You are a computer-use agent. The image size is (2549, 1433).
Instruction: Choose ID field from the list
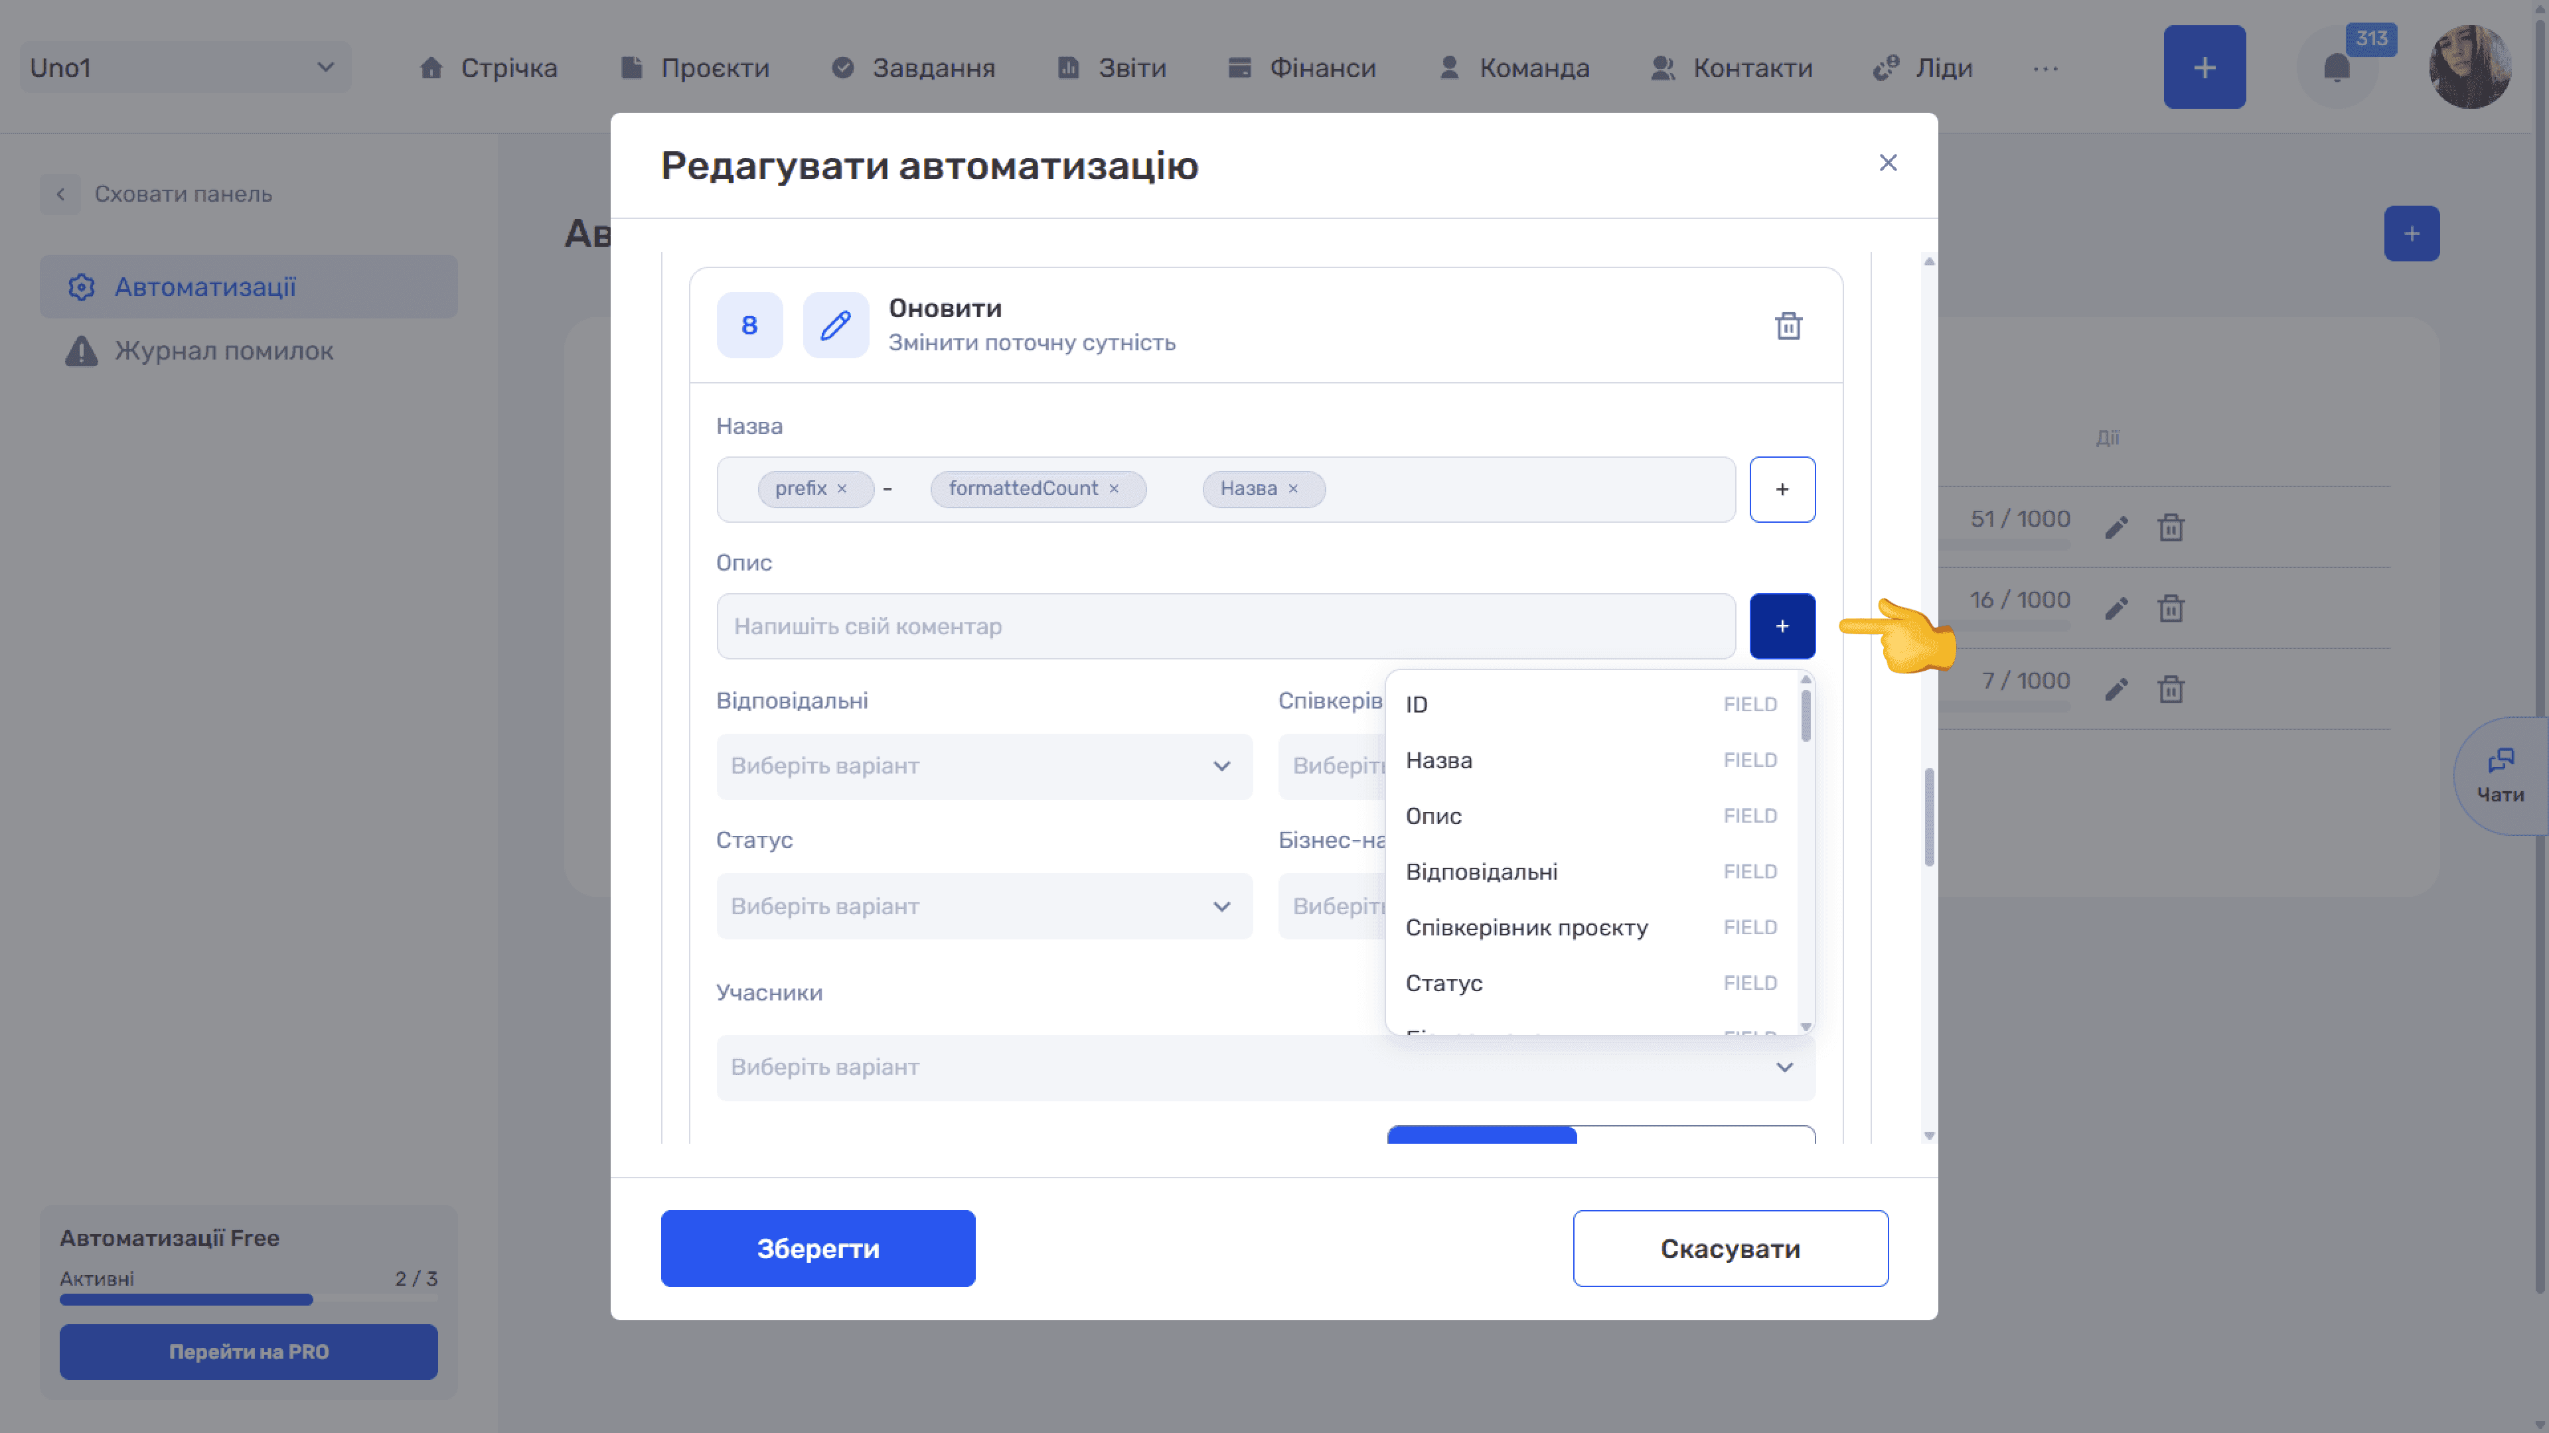pos(1591,704)
